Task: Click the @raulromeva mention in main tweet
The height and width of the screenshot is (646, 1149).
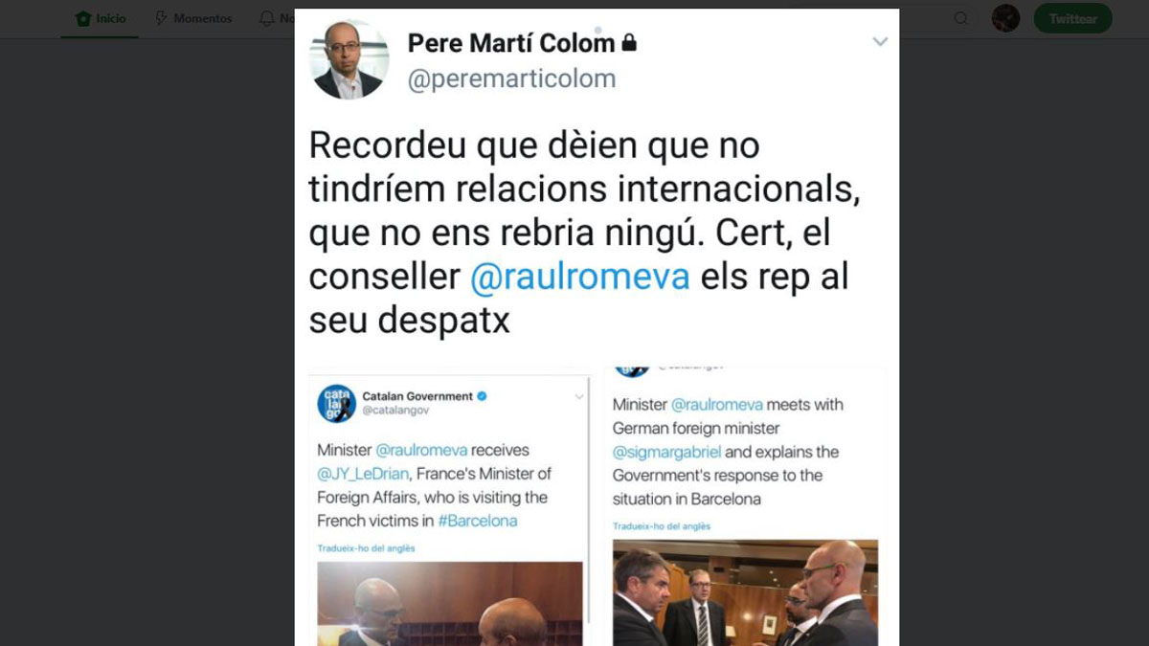Action: (x=579, y=278)
